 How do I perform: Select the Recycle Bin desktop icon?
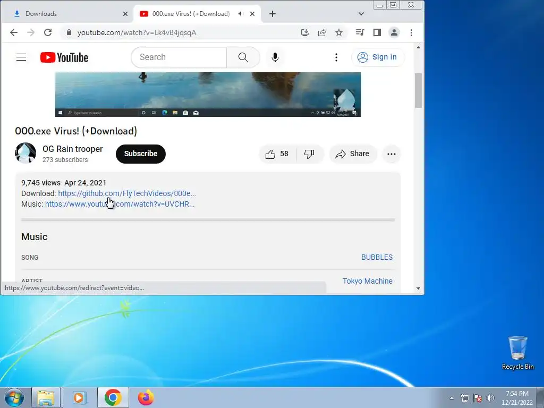(517, 353)
